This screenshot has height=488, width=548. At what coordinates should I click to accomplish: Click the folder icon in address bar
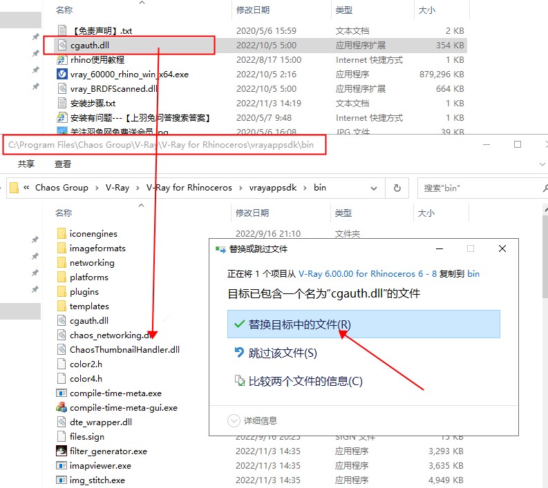(x=14, y=188)
